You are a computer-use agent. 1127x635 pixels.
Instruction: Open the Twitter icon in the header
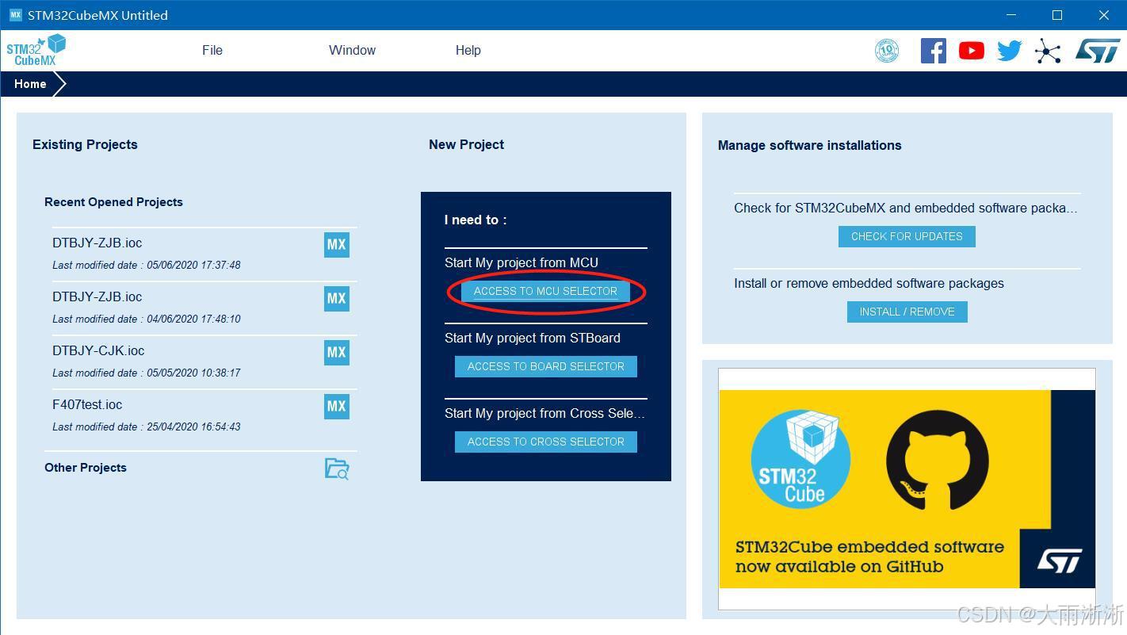[1009, 51]
